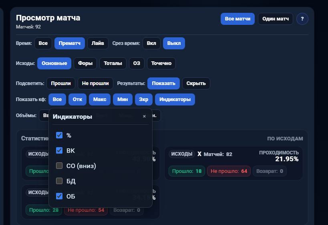Click Показать results button

[163, 83]
